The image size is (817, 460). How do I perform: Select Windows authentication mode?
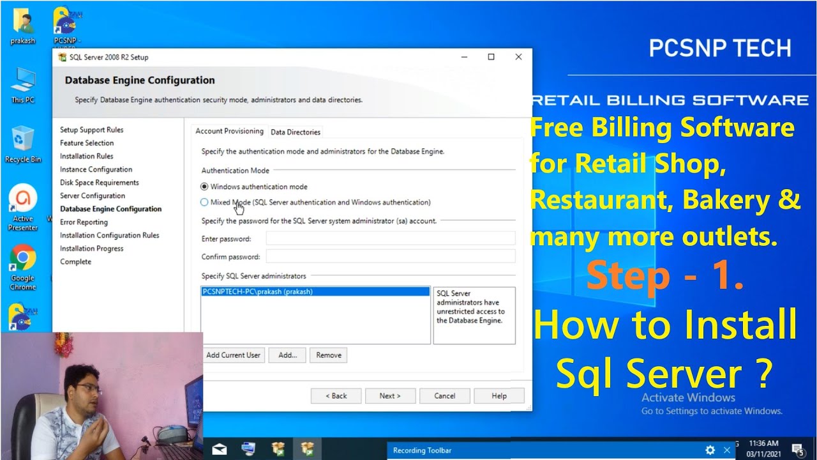(x=254, y=187)
